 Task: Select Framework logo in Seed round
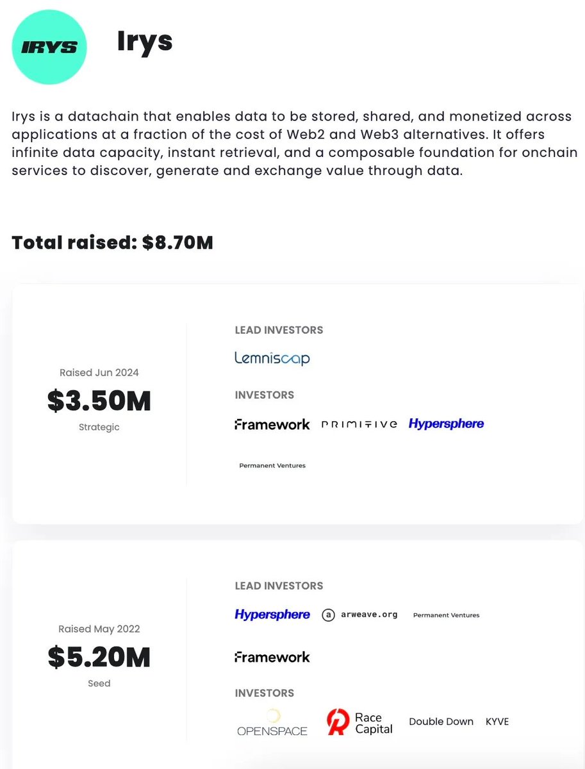click(272, 657)
